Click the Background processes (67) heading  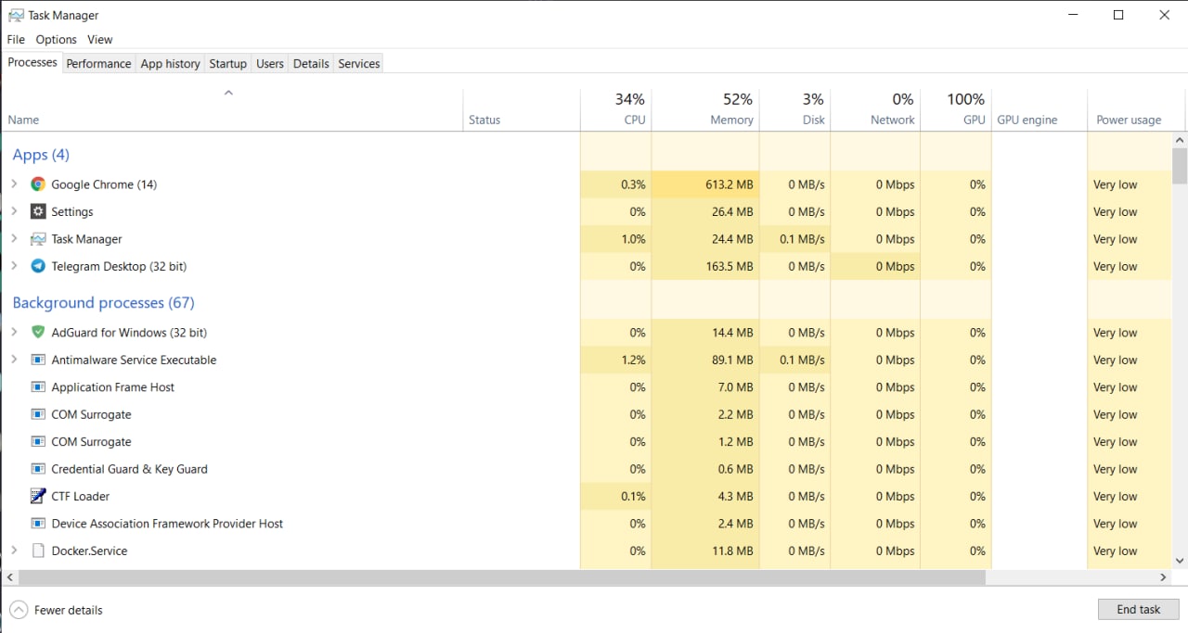pos(103,303)
